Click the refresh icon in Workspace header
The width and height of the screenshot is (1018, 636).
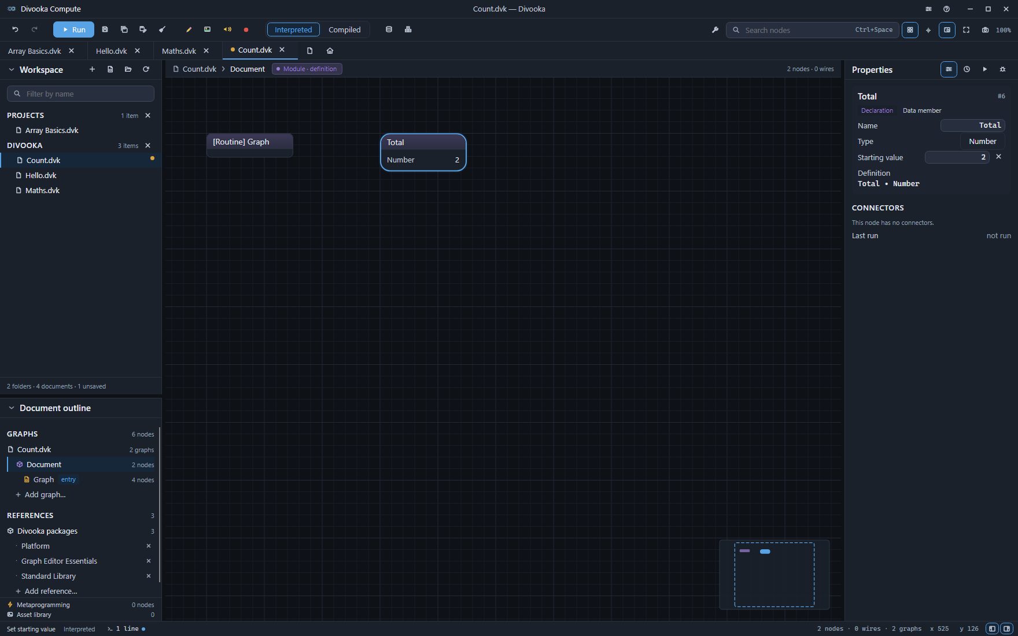coord(146,69)
